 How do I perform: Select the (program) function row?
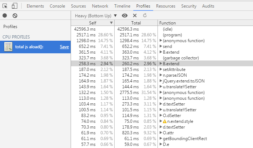point(162,35)
